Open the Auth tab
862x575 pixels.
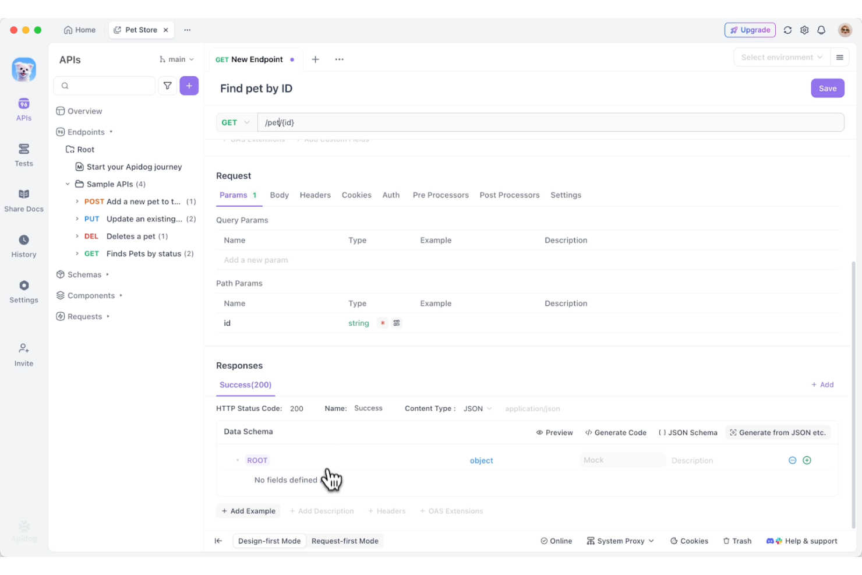[x=391, y=195]
